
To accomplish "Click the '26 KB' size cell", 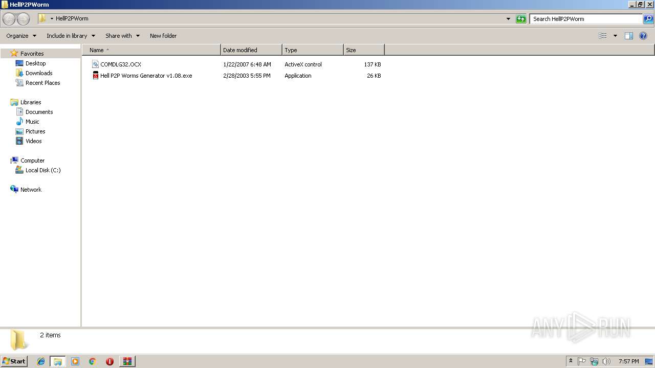I will pyautogui.click(x=374, y=76).
